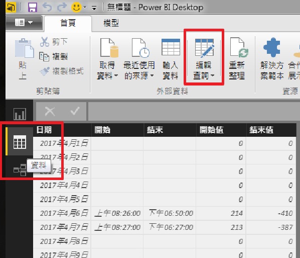Select the 首頁 ribbon tab
This screenshot has width=300, height=258.
point(68,23)
